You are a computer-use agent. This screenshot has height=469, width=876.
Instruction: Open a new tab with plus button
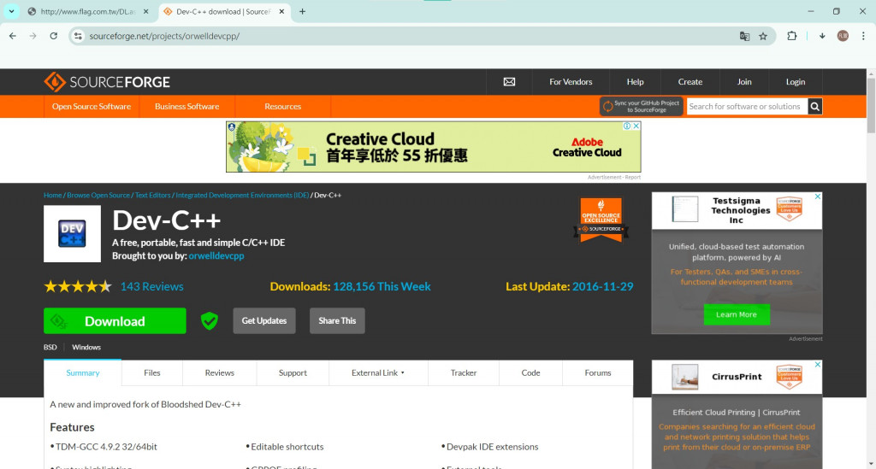pyautogui.click(x=302, y=11)
